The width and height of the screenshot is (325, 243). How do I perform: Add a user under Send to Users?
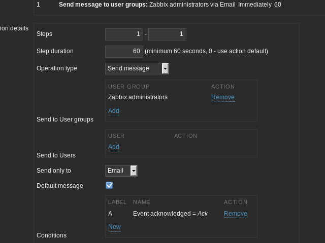[114, 147]
